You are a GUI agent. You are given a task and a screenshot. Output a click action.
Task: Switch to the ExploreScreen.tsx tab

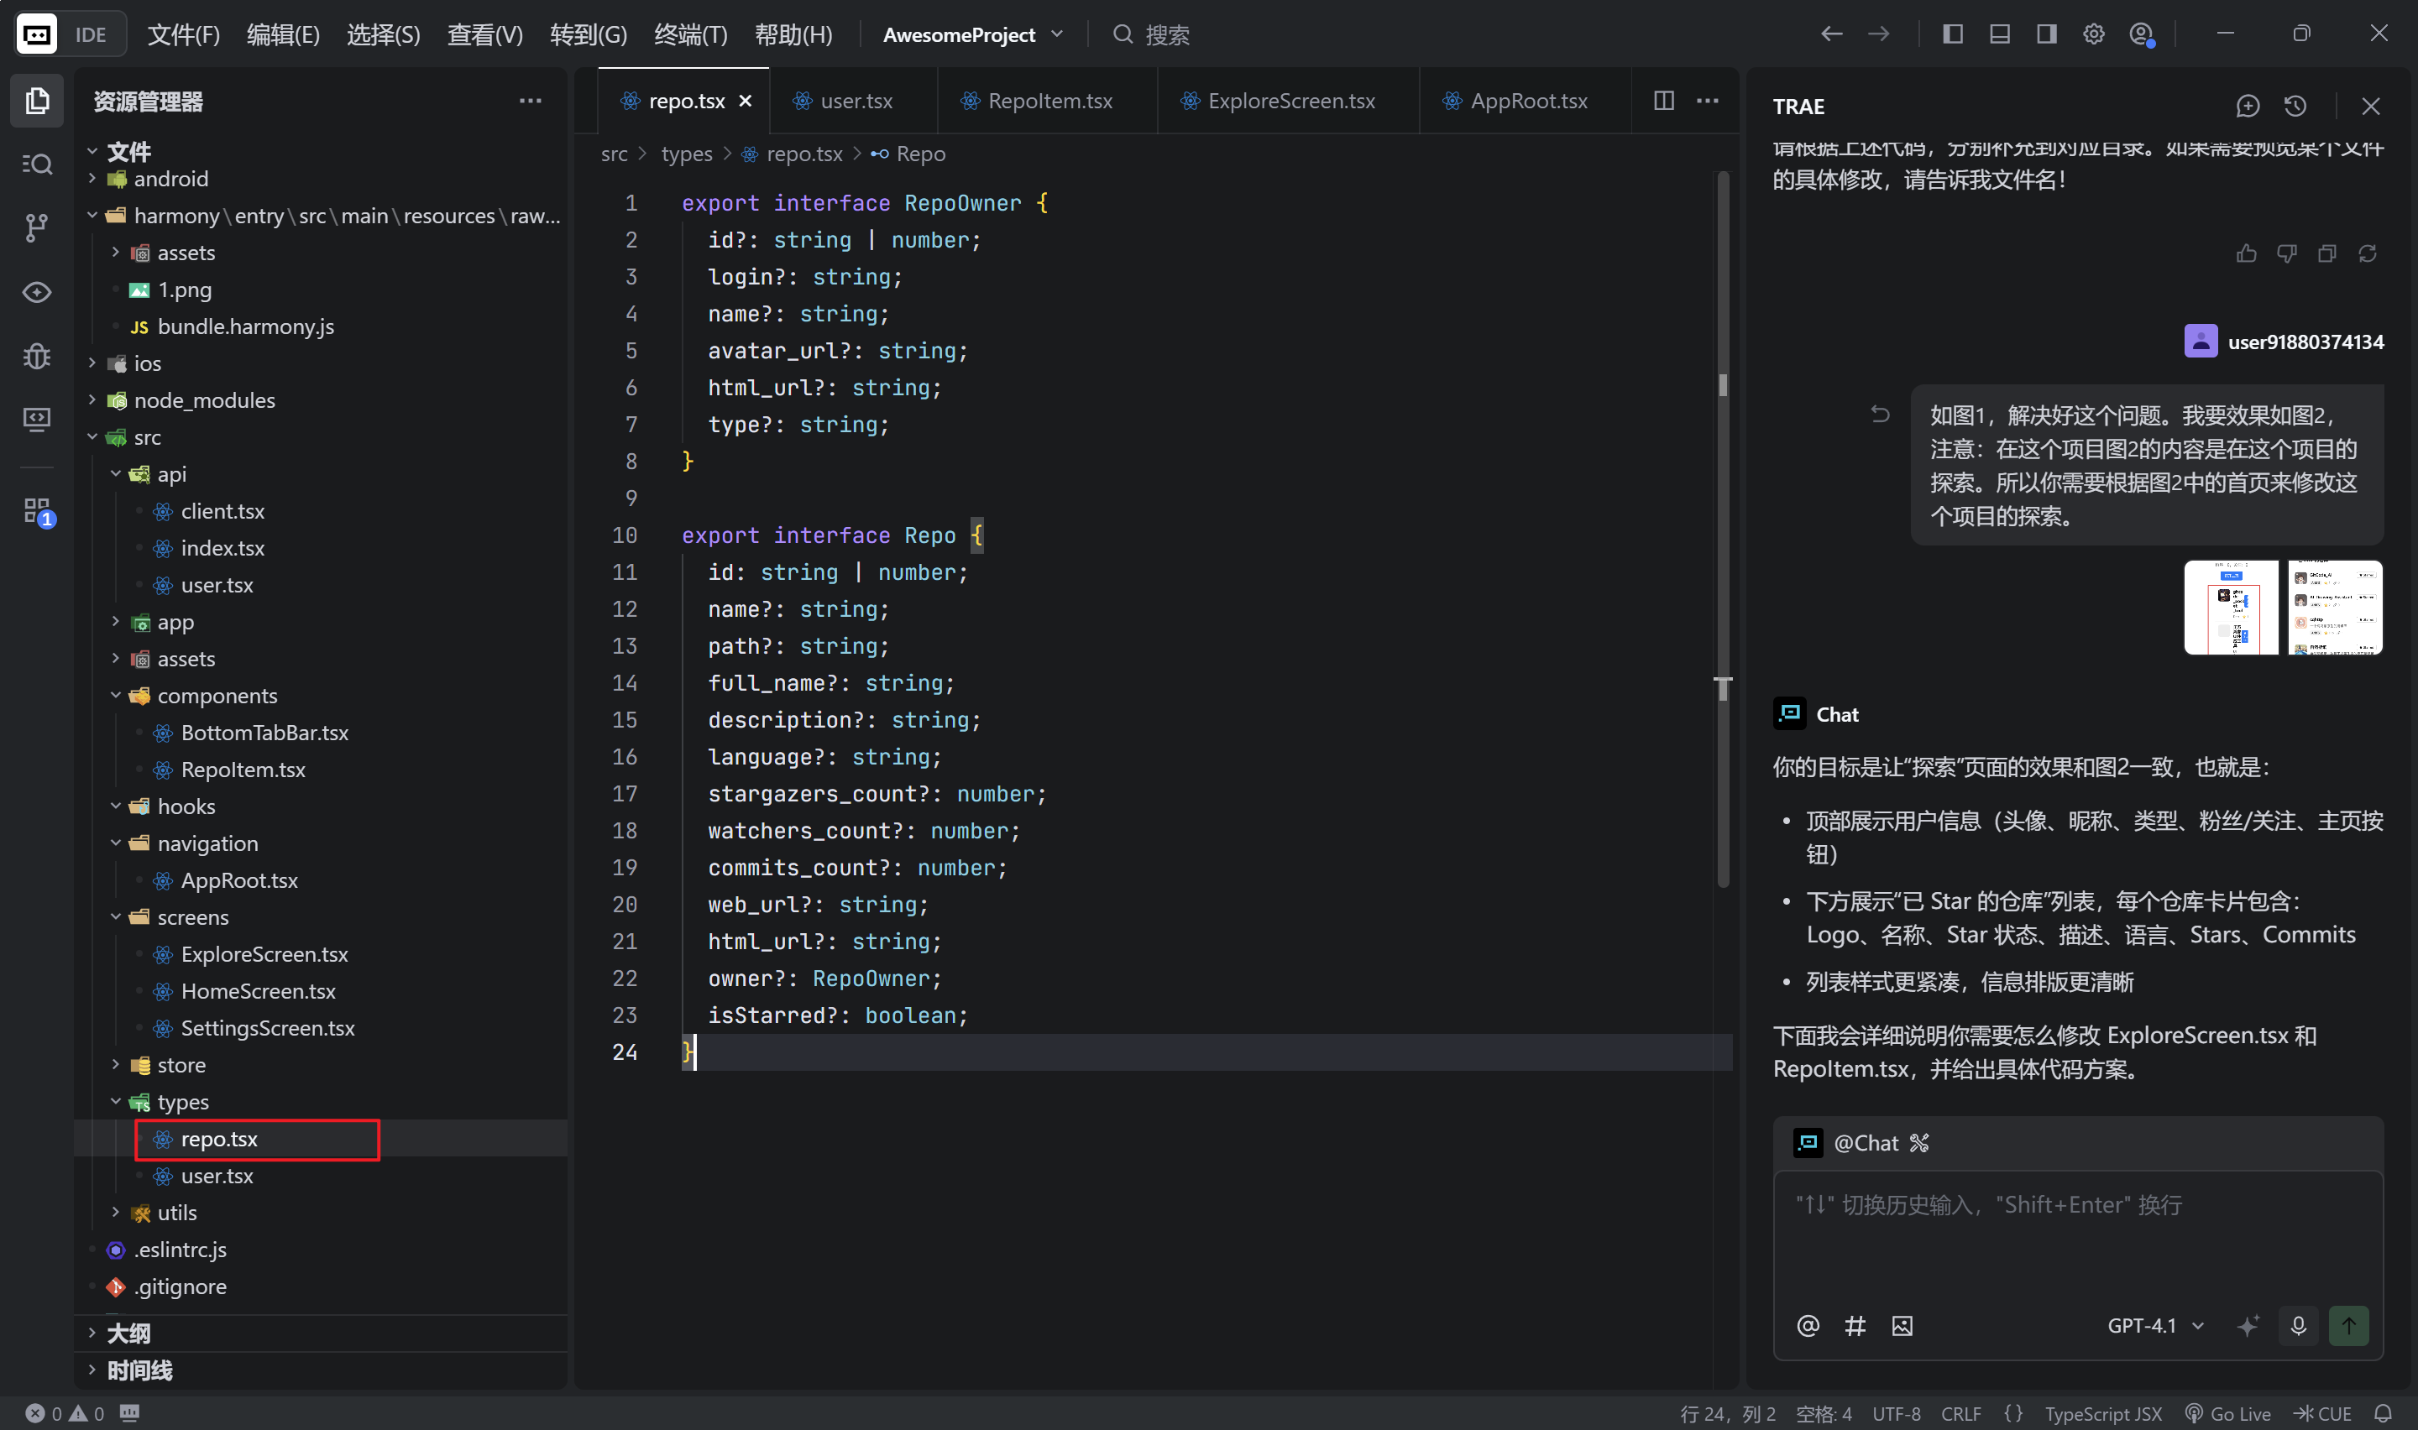(1290, 100)
